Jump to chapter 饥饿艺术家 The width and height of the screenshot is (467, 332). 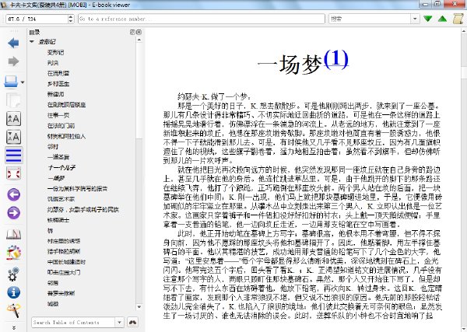tap(61, 199)
